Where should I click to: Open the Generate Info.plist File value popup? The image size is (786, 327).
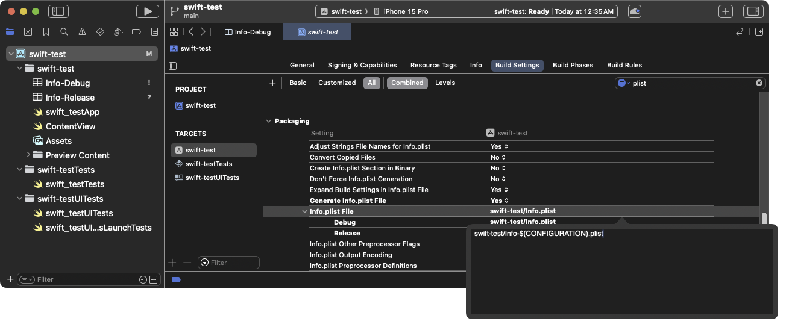pyautogui.click(x=499, y=201)
